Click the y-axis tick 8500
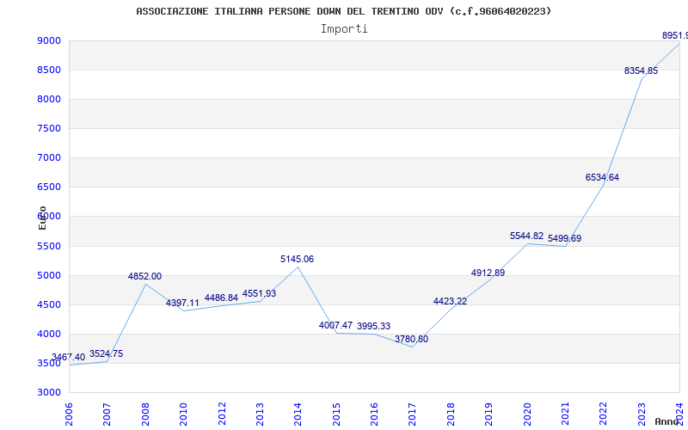The image size is (688, 430). point(49,71)
